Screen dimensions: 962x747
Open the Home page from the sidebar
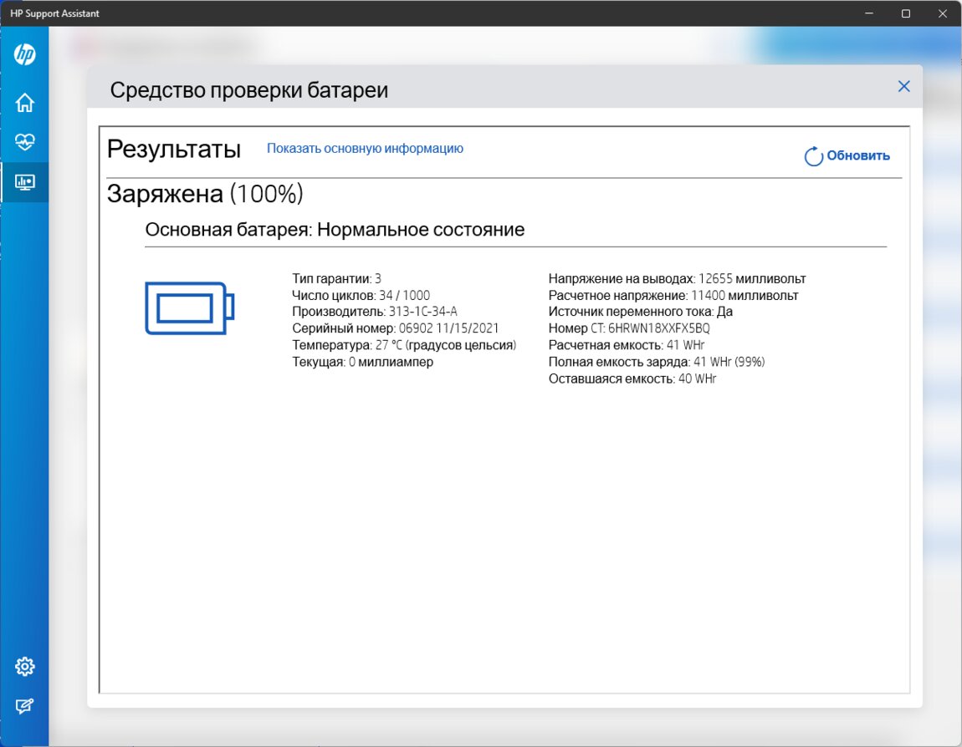[x=24, y=103]
